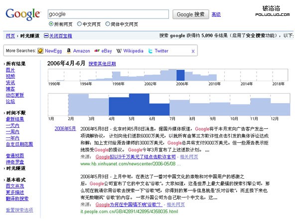Select the 9月 bar in month timeline
The height and width of the screenshot is (221, 295).
tap(220, 109)
